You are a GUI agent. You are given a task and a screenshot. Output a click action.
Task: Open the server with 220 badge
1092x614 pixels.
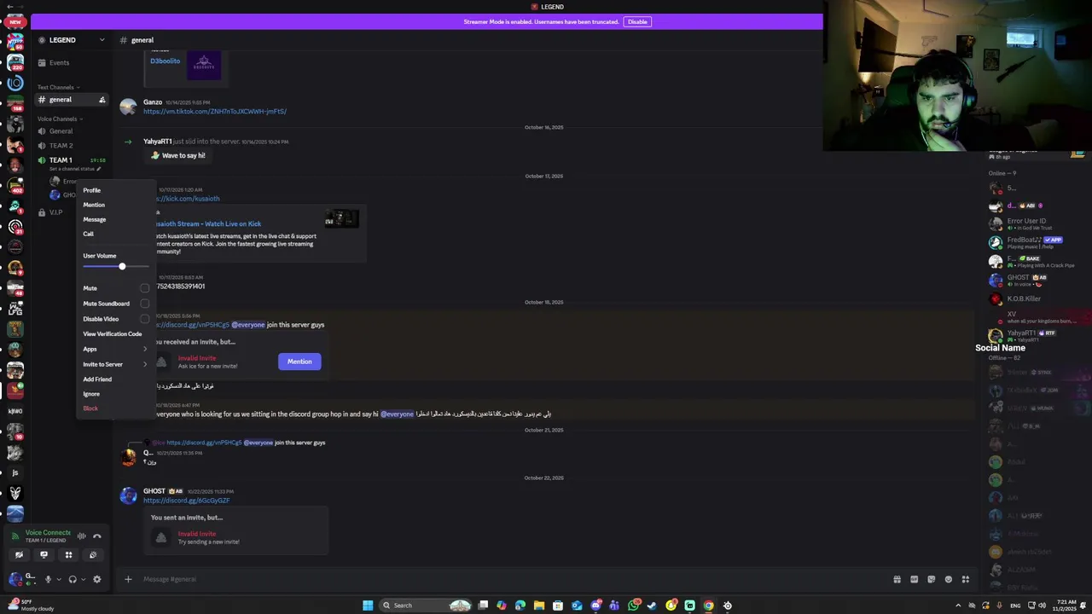(x=15, y=63)
